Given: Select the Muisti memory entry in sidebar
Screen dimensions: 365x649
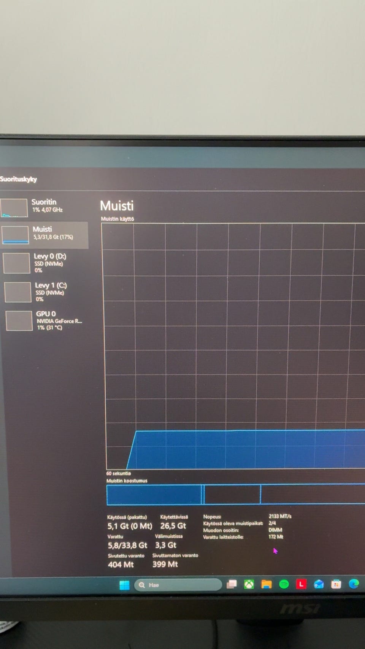Looking at the screenshot, I should coord(44,235).
